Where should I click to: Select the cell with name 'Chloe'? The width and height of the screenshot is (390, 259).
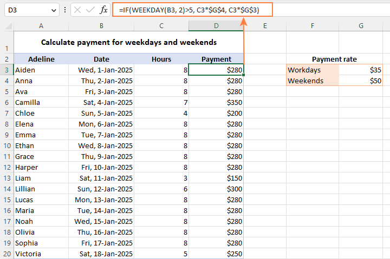[41, 113]
